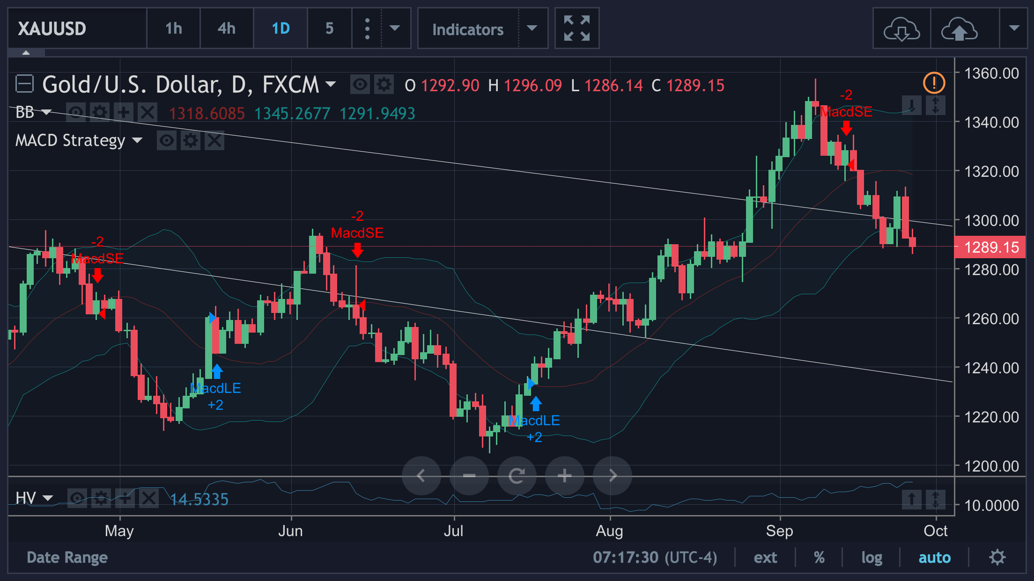Toggle log scale
The height and width of the screenshot is (581, 1034).
pos(872,557)
